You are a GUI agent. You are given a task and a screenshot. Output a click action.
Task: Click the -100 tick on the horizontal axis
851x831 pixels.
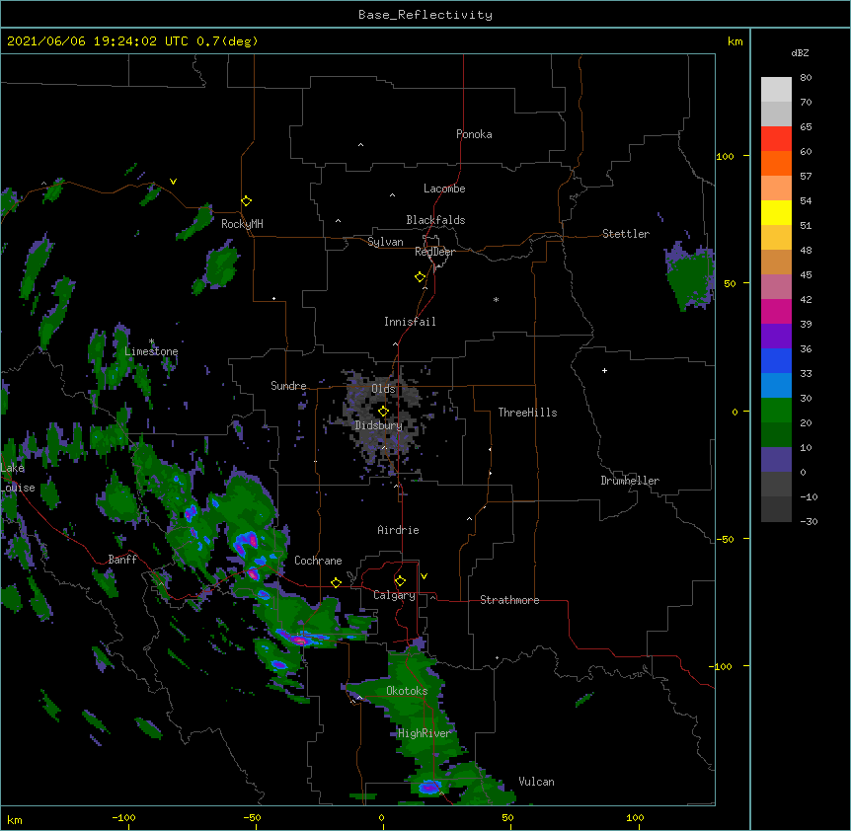123,817
